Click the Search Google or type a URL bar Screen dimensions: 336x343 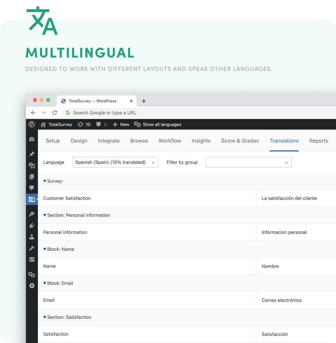coord(199,113)
